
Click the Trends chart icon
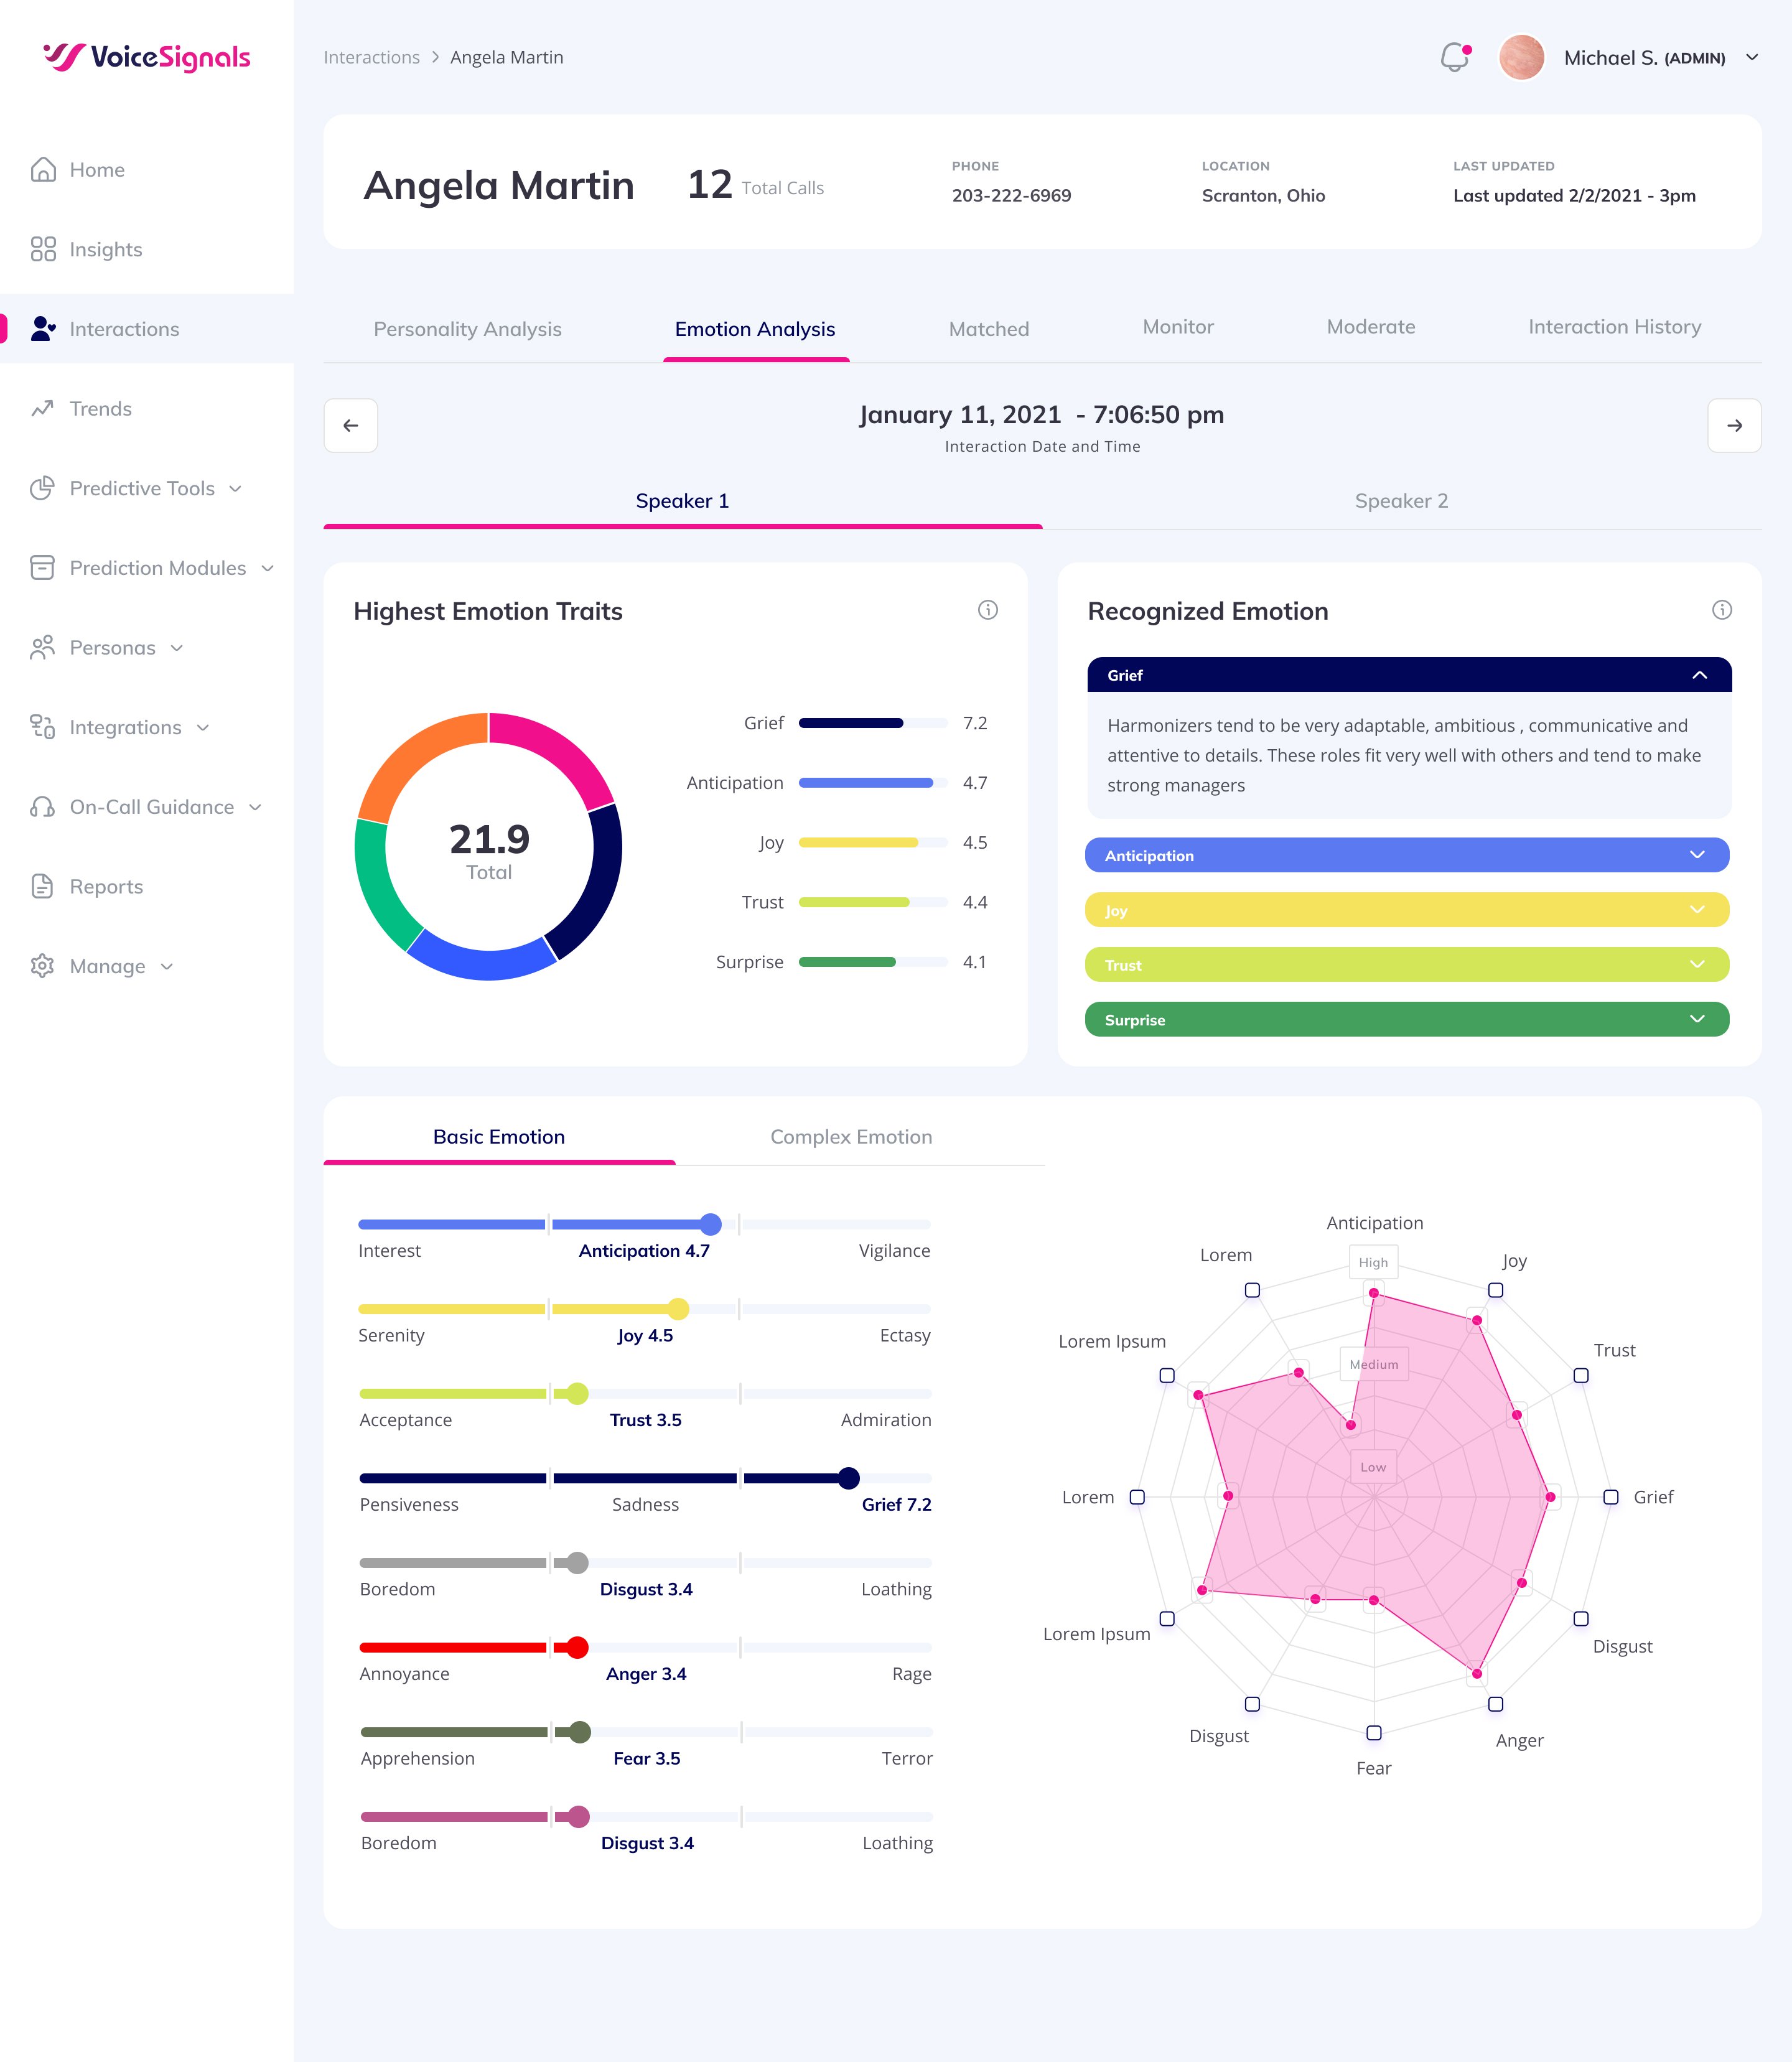coord(43,408)
